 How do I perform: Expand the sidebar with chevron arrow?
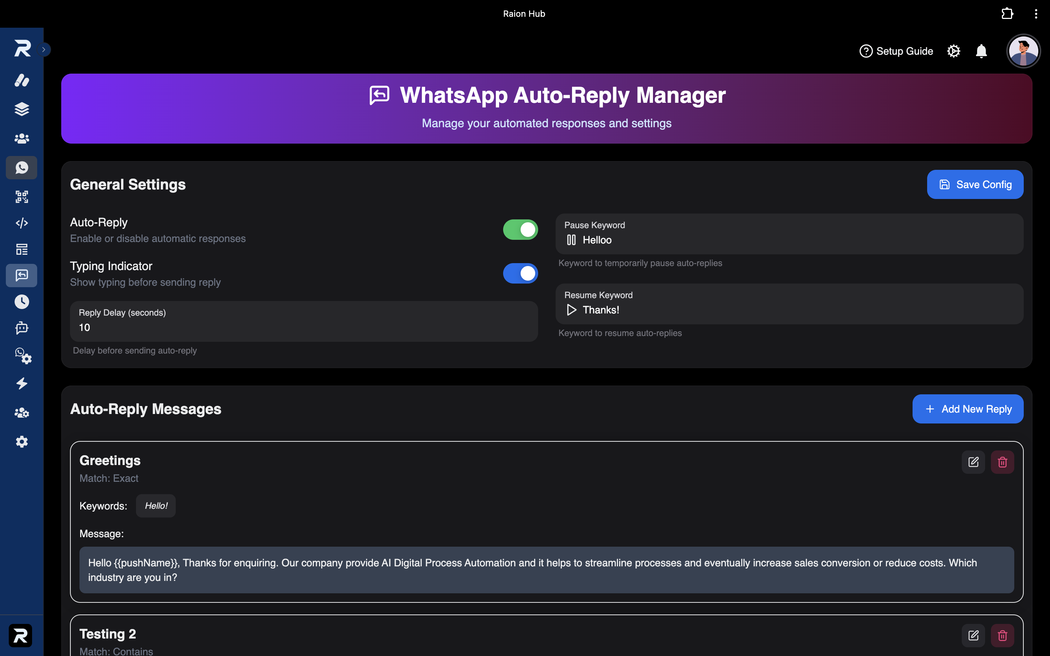point(44,50)
